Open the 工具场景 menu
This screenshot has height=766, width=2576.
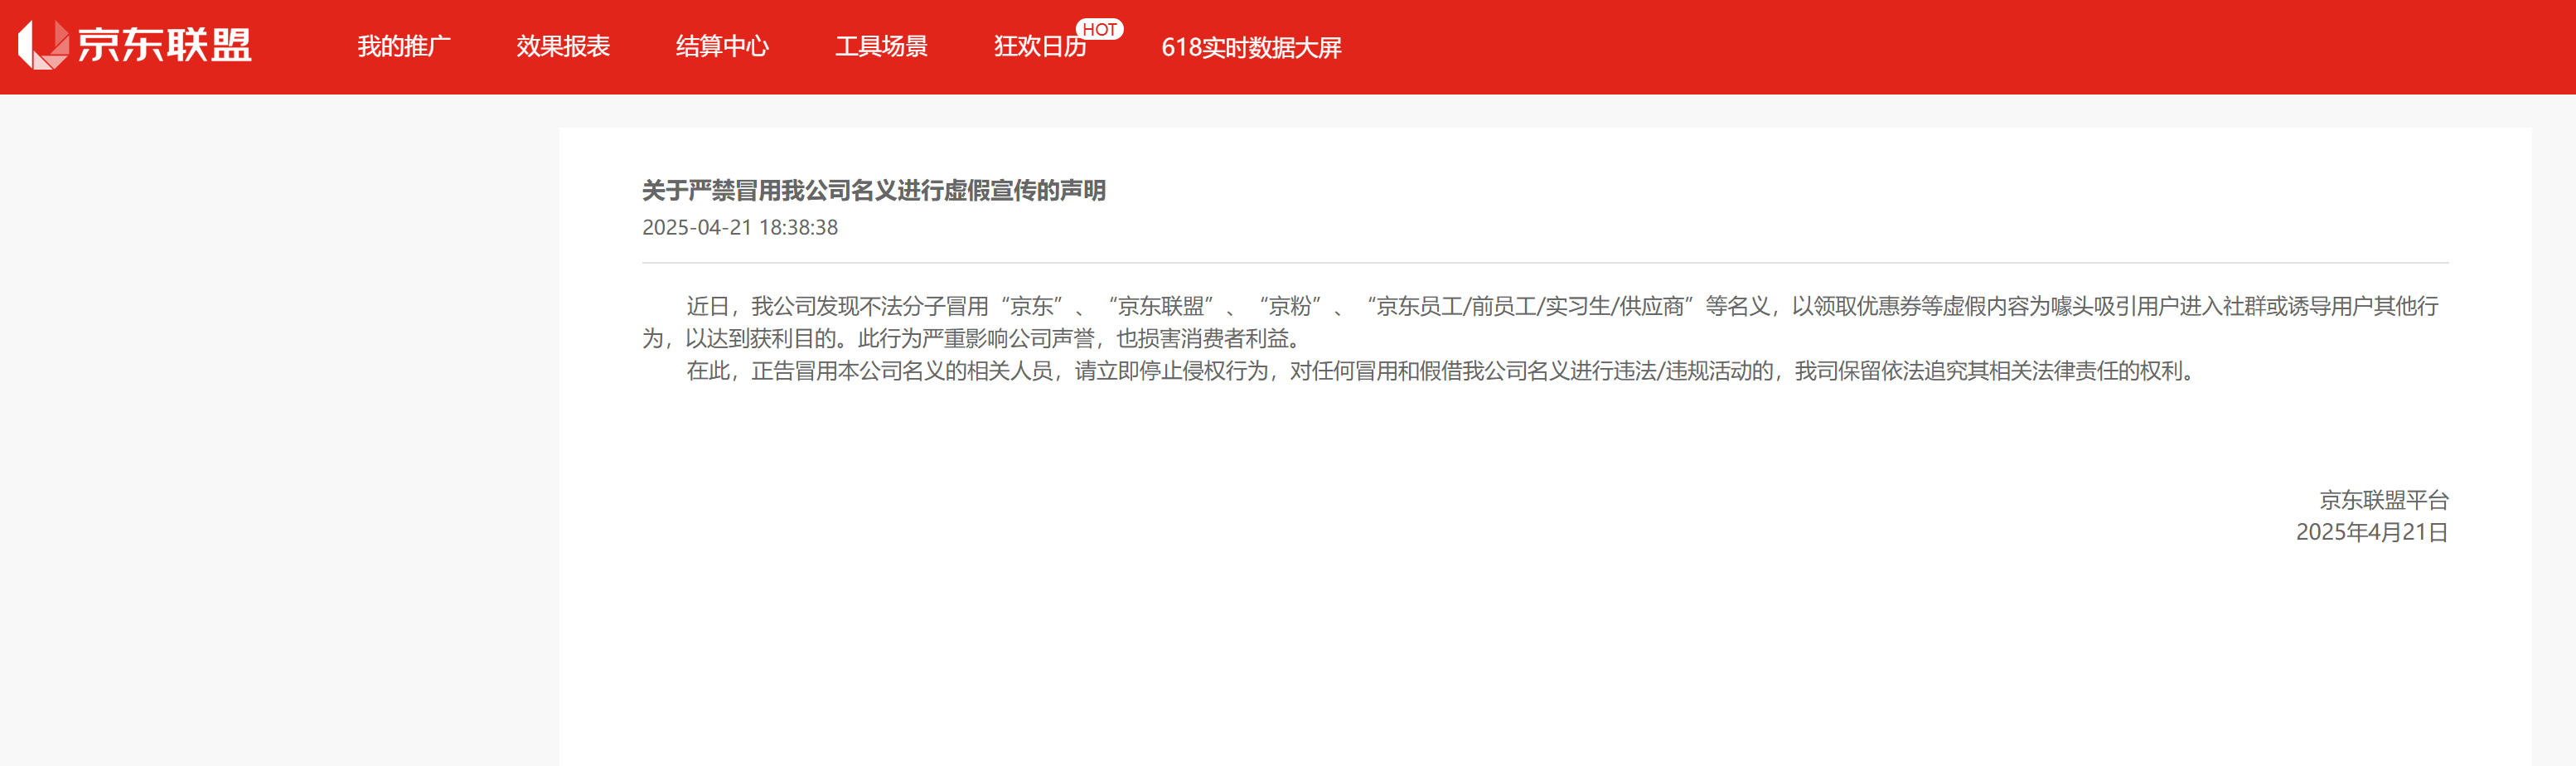(x=881, y=47)
